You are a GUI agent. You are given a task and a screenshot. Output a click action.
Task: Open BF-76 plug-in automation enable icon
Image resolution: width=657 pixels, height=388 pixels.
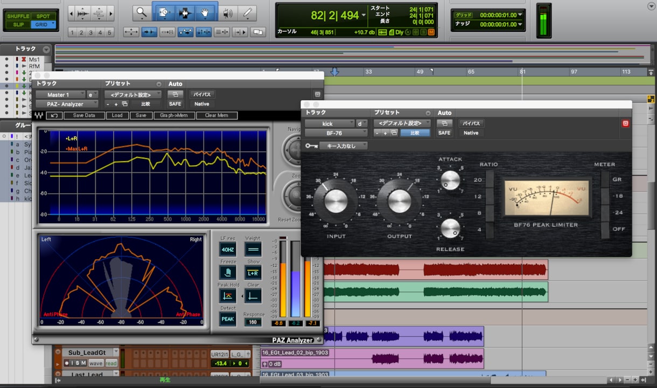pyautogui.click(x=444, y=123)
